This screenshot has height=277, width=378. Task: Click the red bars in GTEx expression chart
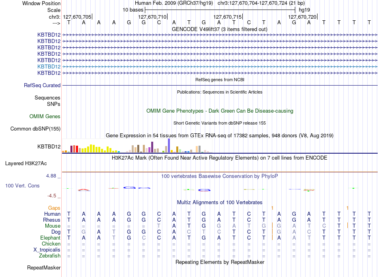pyautogui.click(x=74, y=149)
